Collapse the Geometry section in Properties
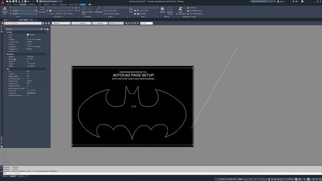Viewport: 322px width, 181px height. click(47, 54)
